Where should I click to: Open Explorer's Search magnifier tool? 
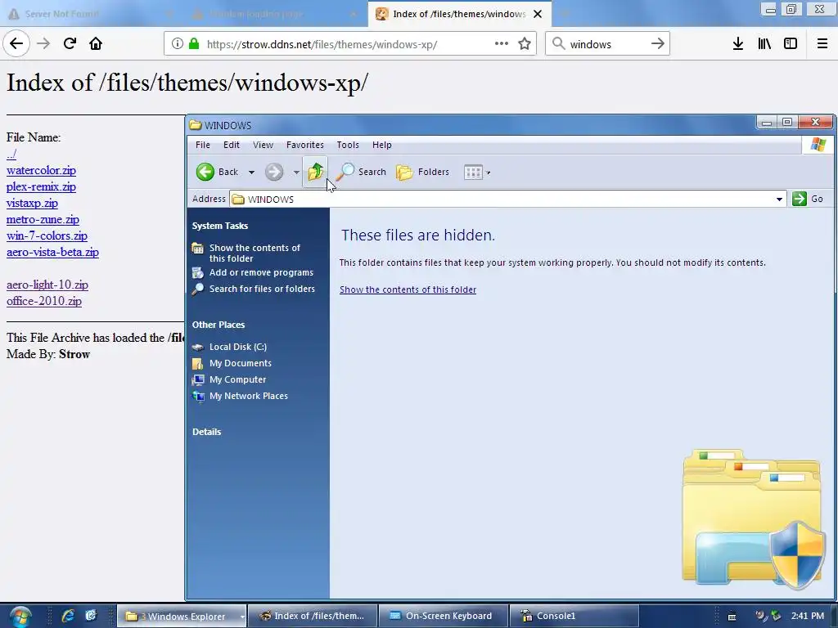coord(361,172)
